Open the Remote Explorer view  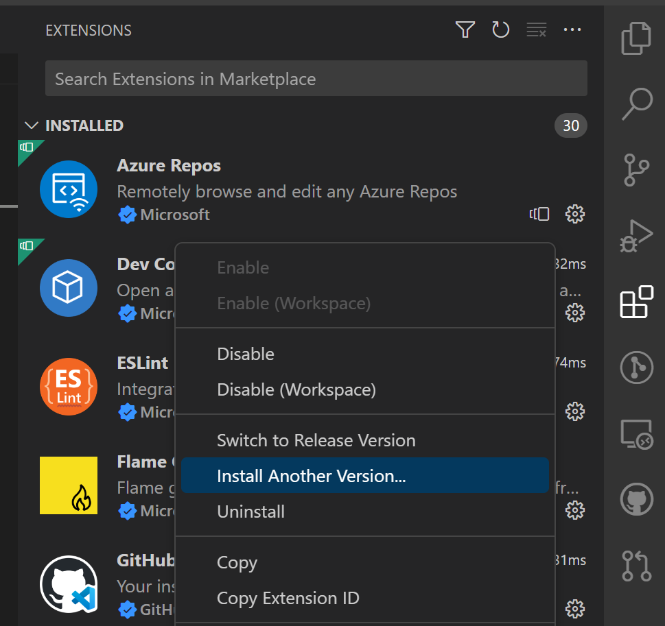636,433
